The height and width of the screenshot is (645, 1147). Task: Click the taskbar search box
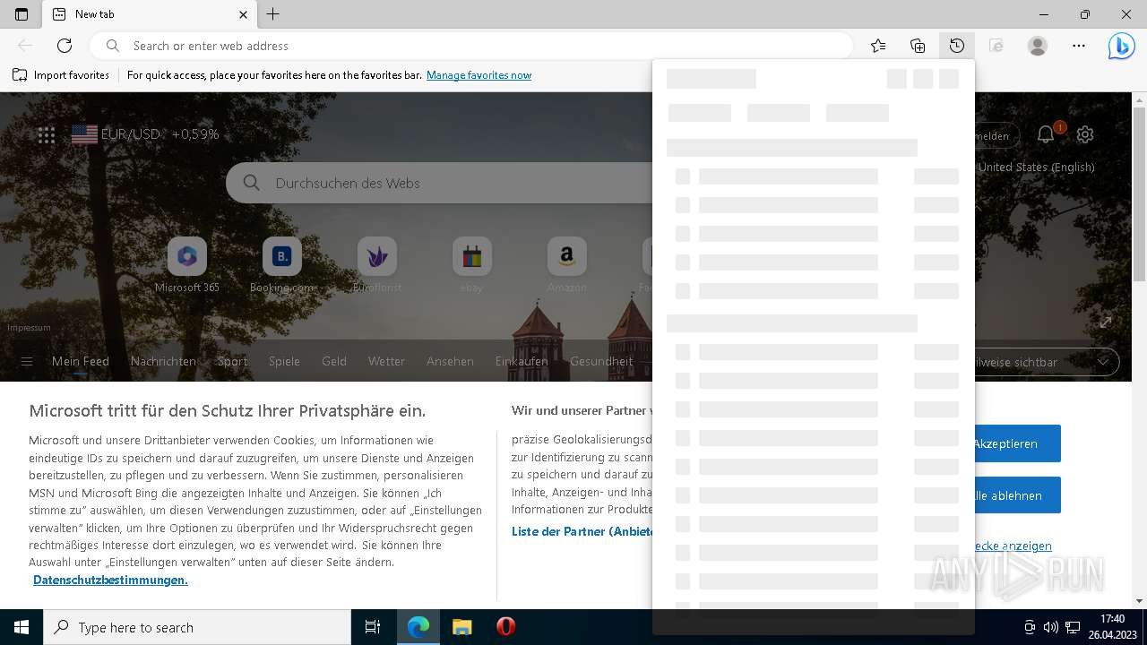click(x=197, y=627)
